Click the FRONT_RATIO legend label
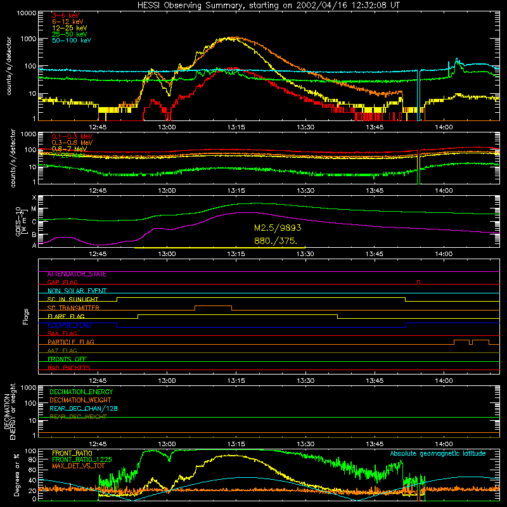This screenshot has width=507, height=507. tap(72, 453)
